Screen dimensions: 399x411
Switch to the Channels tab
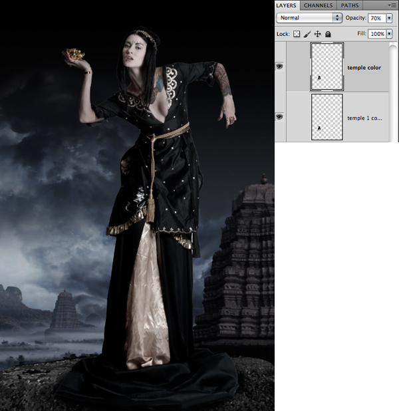(x=318, y=5)
